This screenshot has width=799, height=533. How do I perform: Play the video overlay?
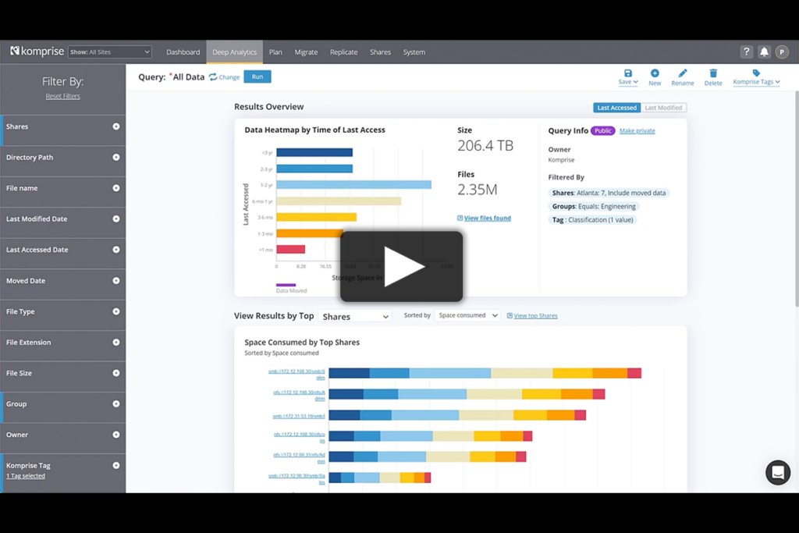[400, 265]
